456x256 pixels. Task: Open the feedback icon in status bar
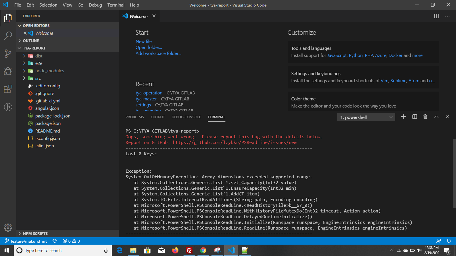(439, 241)
